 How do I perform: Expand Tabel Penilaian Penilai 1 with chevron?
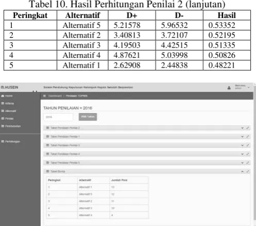[242, 137]
